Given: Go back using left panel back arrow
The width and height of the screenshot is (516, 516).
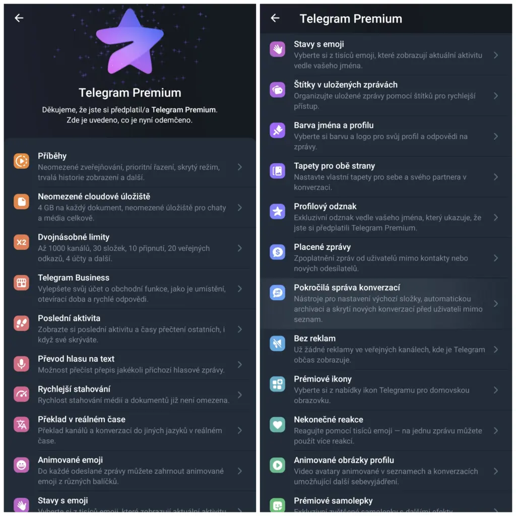Looking at the screenshot, I should (x=19, y=18).
